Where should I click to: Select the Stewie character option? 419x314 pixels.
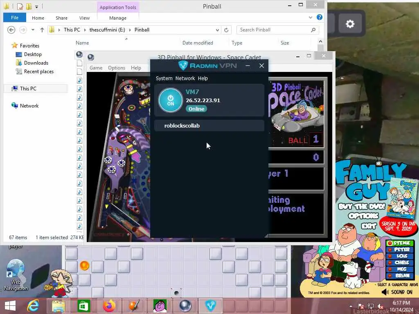399,243
